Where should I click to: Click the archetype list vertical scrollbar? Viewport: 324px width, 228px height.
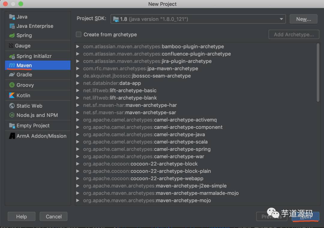(318, 72)
